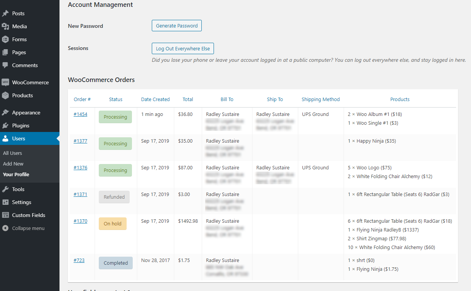Open the WooCommerce menu
This screenshot has width=471, height=291.
(30, 82)
